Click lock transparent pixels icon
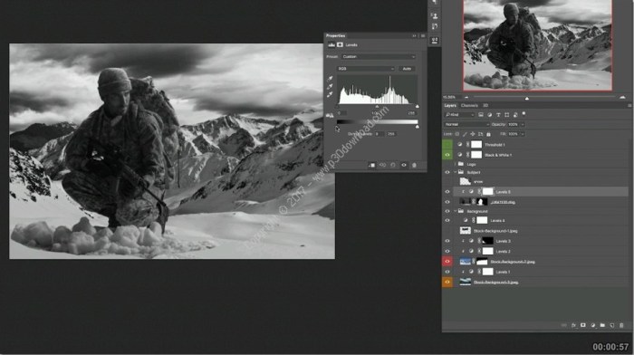The width and height of the screenshot is (634, 355). point(457,134)
